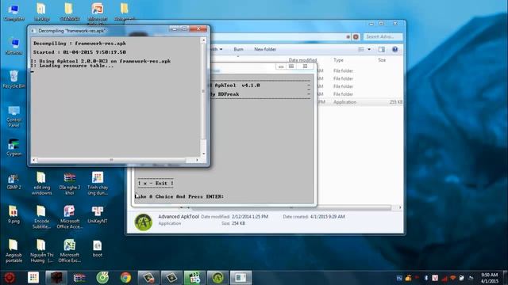The width and height of the screenshot is (508, 285).
Task: Open Google Chrome from the taskbar
Action: tap(125, 278)
